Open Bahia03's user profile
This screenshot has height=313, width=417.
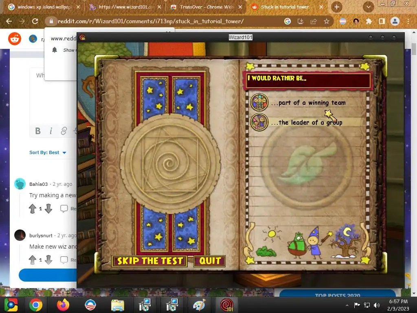click(x=39, y=184)
